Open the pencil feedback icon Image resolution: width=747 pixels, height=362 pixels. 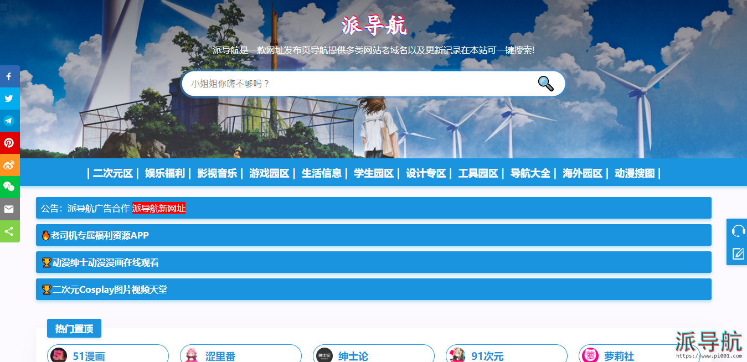(x=738, y=254)
